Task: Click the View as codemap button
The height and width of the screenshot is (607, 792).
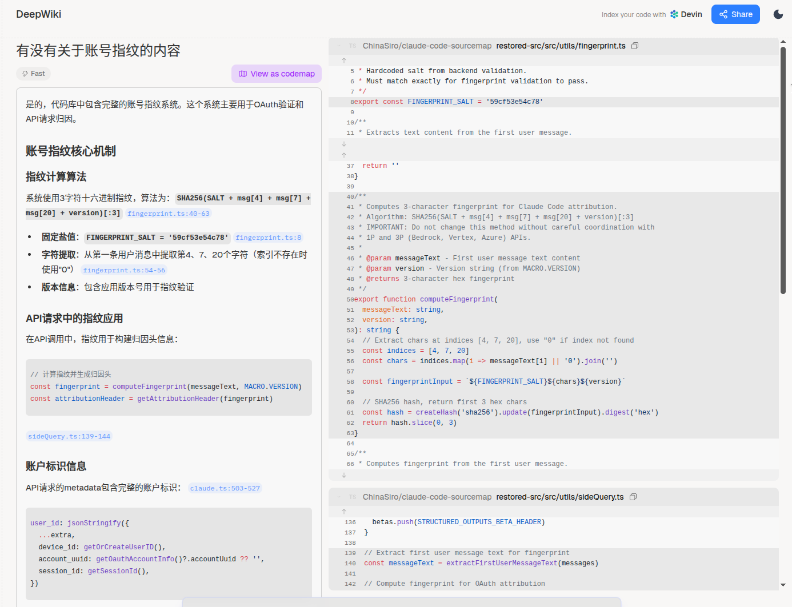Action: [x=277, y=74]
